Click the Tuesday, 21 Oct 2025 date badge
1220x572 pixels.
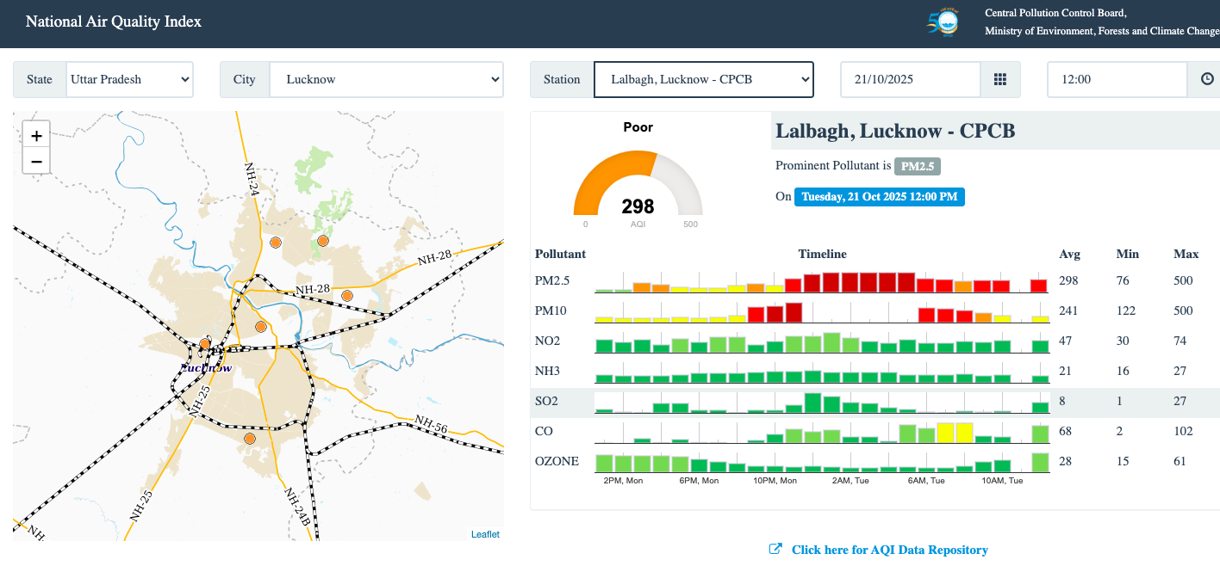(x=879, y=197)
